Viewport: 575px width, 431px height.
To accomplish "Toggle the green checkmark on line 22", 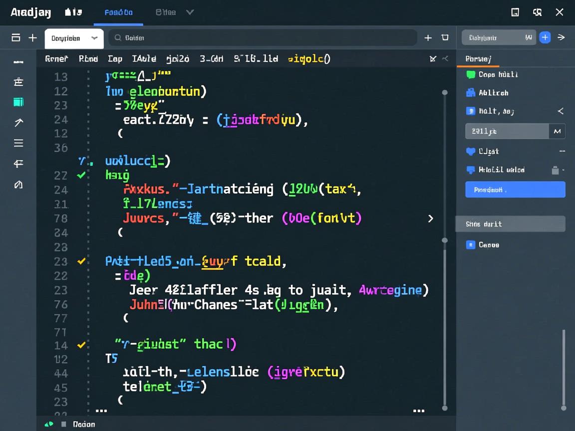I will tap(81, 175).
